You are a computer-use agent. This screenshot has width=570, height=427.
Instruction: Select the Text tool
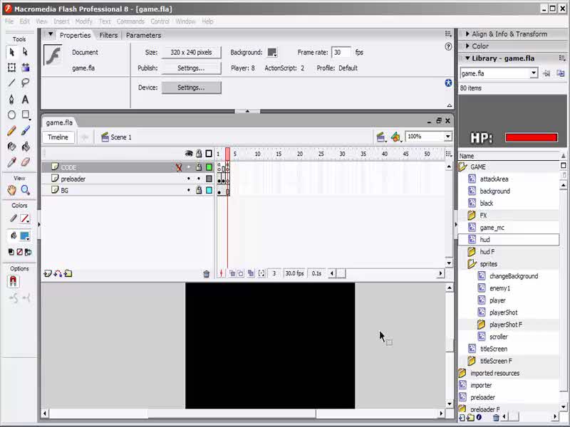26,99
